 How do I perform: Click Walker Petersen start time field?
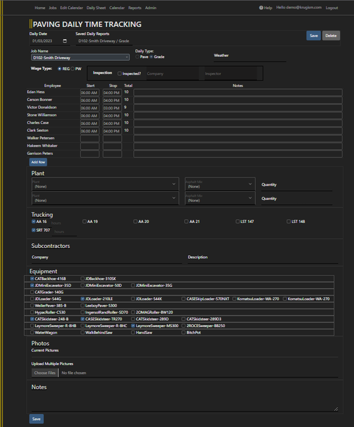(90, 139)
